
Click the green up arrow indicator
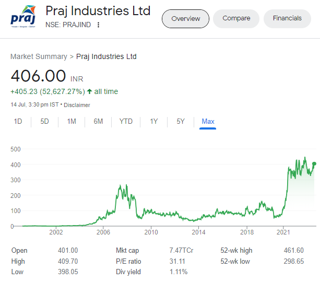point(90,91)
